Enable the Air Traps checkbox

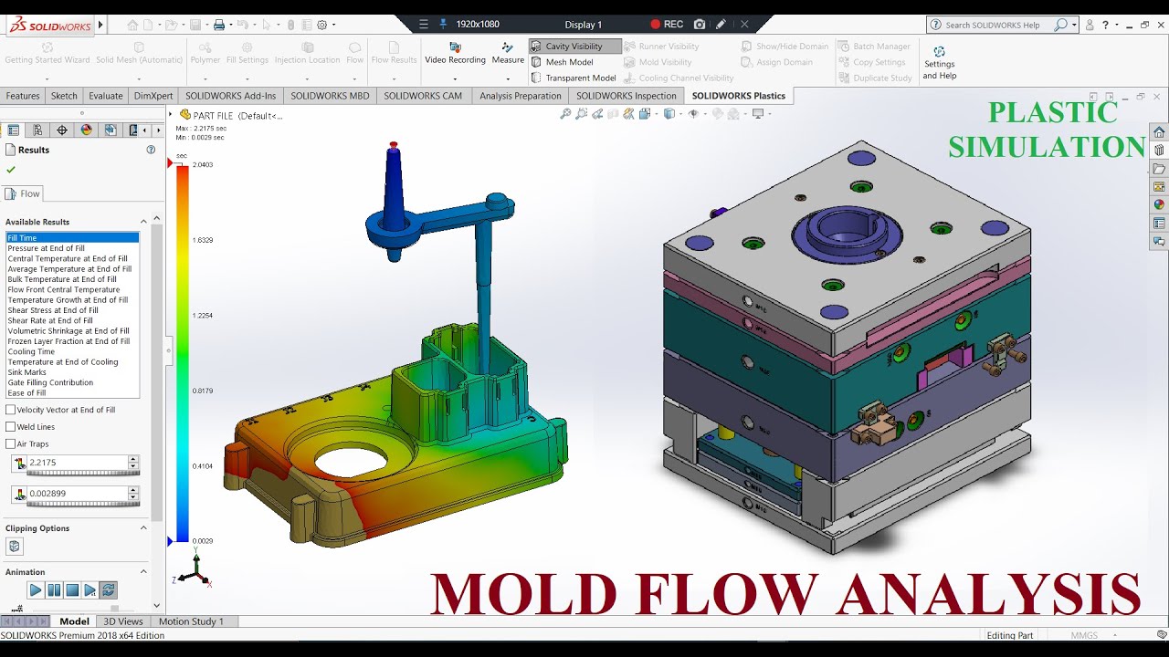[11, 443]
